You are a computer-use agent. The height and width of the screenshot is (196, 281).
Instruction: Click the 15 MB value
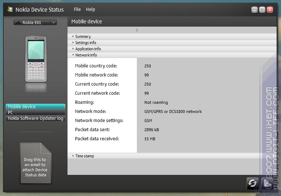[x=150, y=139]
